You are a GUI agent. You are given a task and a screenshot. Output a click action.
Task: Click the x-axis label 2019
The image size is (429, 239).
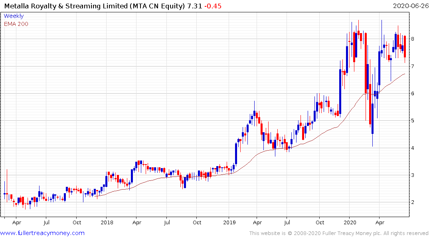tap(229, 222)
